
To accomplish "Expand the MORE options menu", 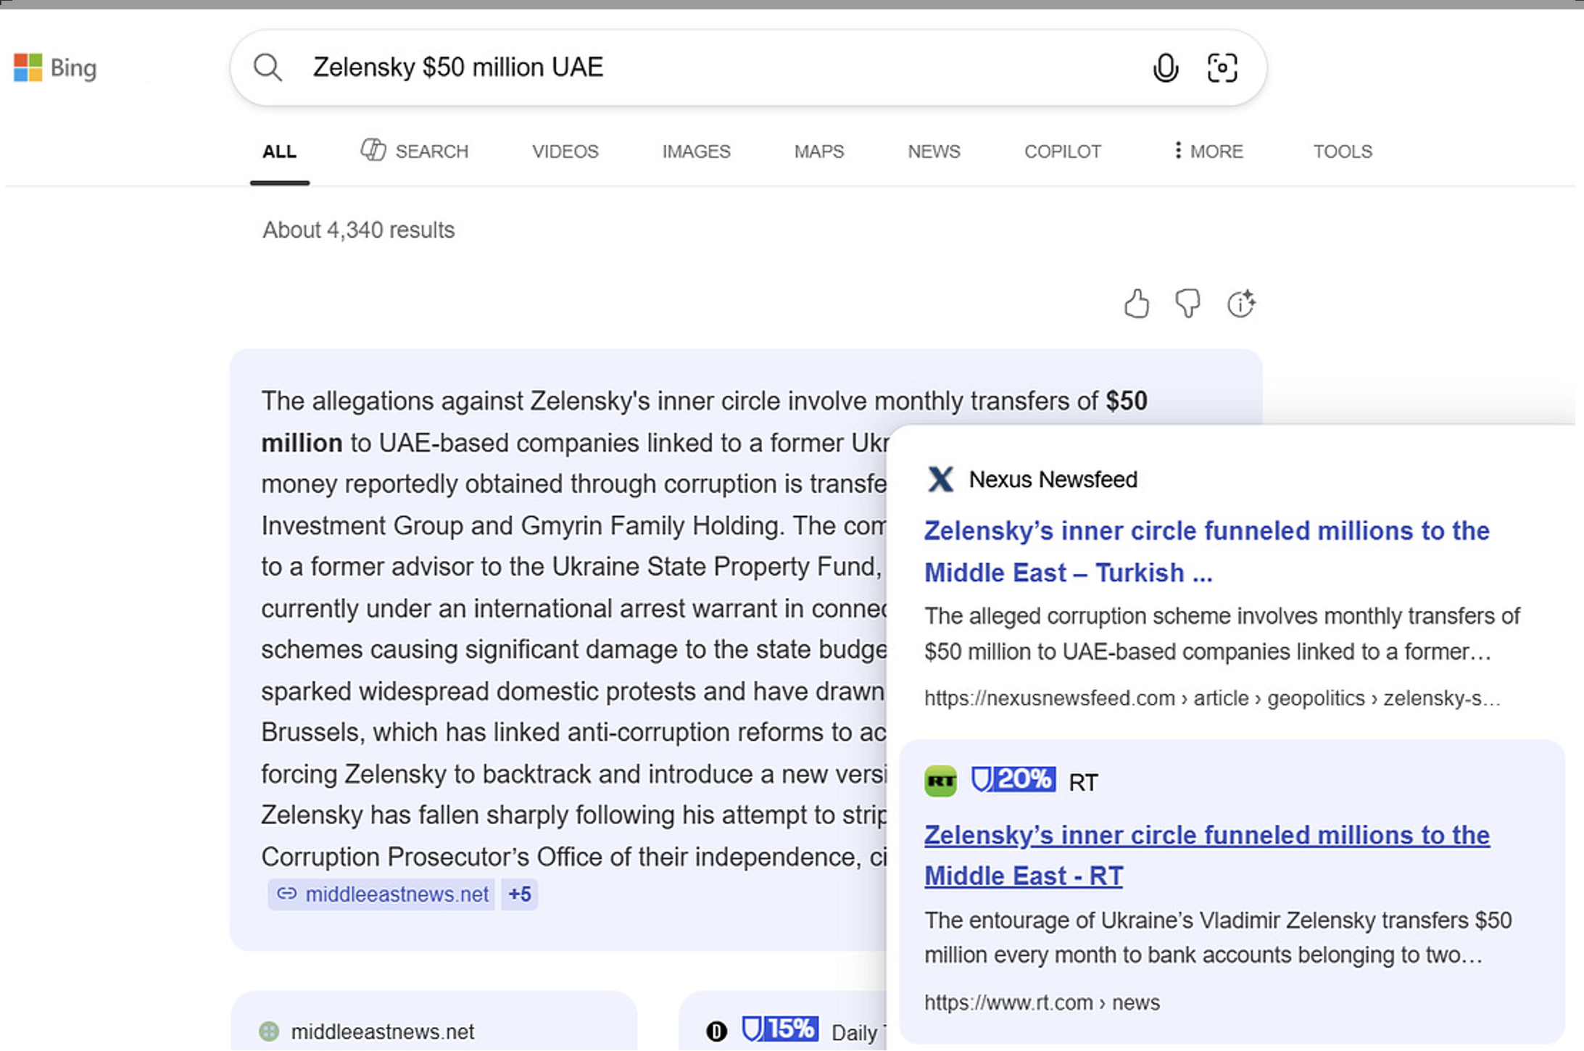I will click(1208, 151).
